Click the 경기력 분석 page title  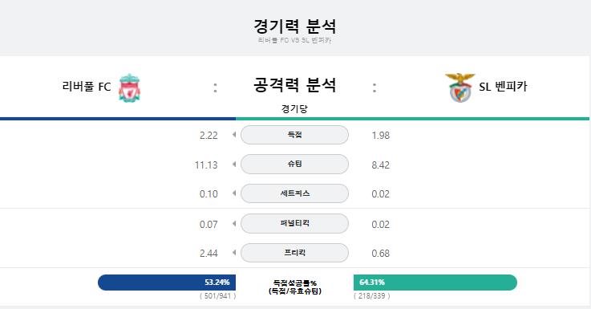[x=294, y=26]
